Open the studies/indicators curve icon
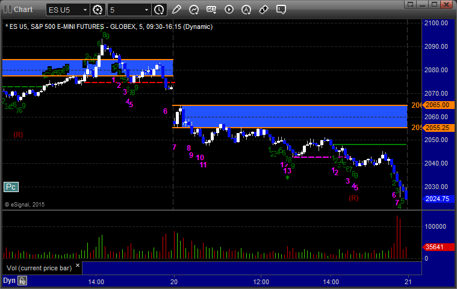 coord(194,10)
